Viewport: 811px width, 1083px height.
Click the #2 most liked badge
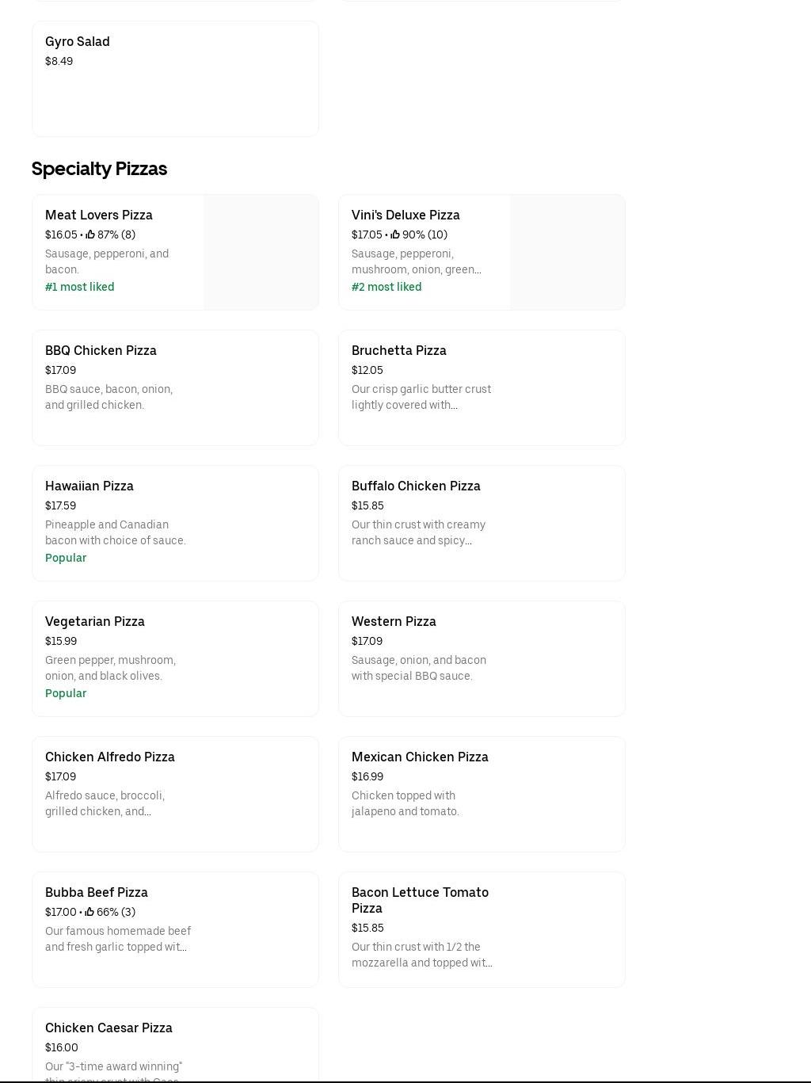coord(386,287)
